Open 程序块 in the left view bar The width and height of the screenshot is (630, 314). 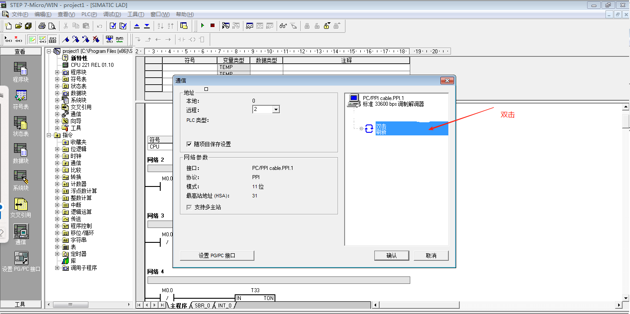21,72
